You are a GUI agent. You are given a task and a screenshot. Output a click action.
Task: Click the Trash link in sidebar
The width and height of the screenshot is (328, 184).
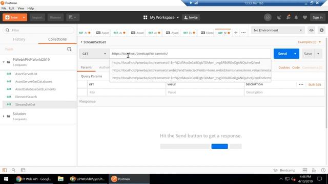click(9, 49)
